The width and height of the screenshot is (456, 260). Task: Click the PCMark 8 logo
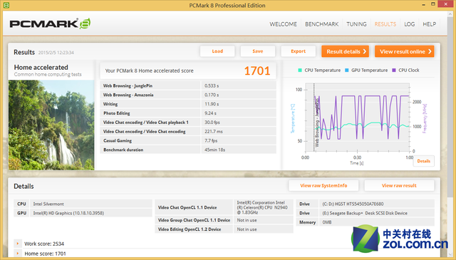coord(50,24)
